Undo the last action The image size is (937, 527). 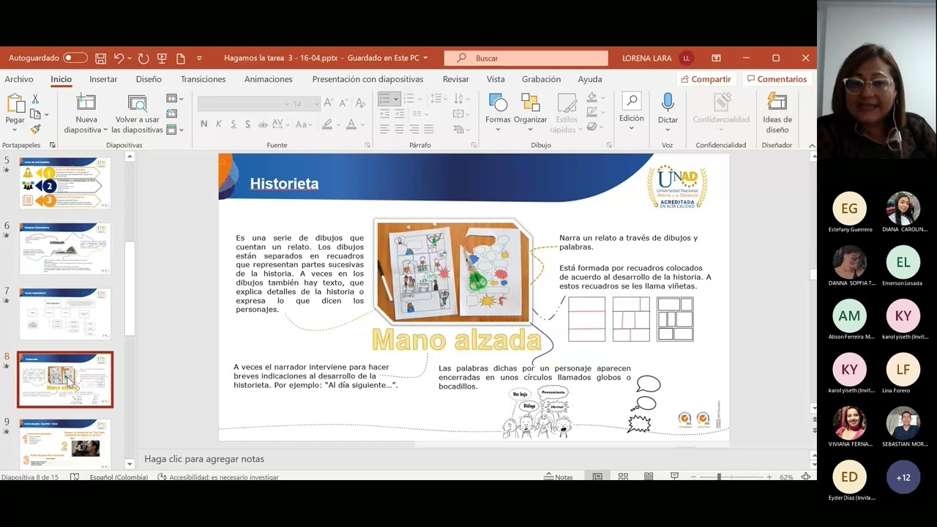pos(119,58)
